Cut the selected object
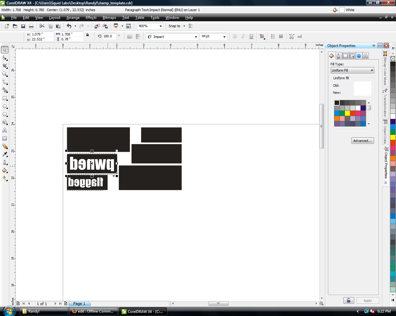The height and width of the screenshot is (316, 396). pyautogui.click(x=42, y=26)
